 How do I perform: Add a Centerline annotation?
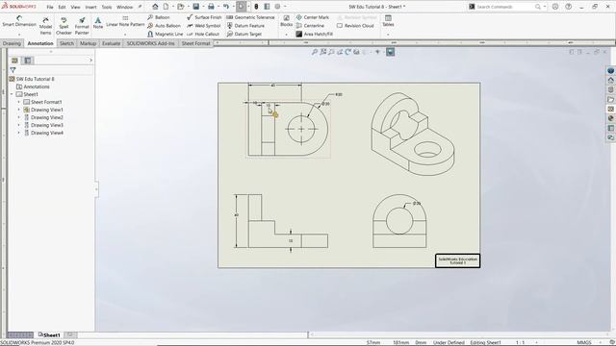point(310,26)
